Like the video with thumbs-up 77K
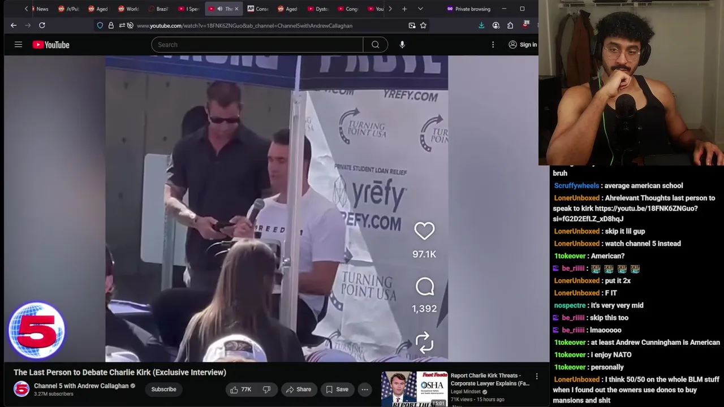This screenshot has height=407, width=724. pos(240,389)
